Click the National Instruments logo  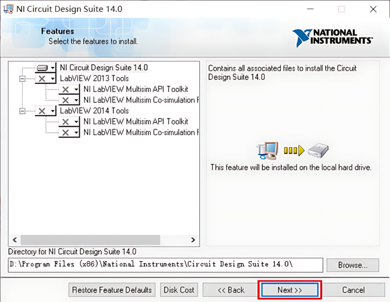point(333,38)
